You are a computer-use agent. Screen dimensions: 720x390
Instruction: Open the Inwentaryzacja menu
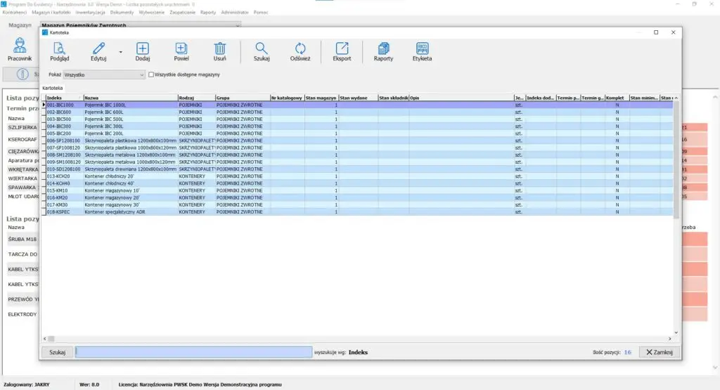(89, 13)
